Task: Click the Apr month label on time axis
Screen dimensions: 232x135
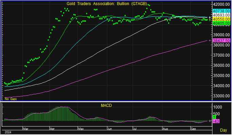Action: (52, 129)
